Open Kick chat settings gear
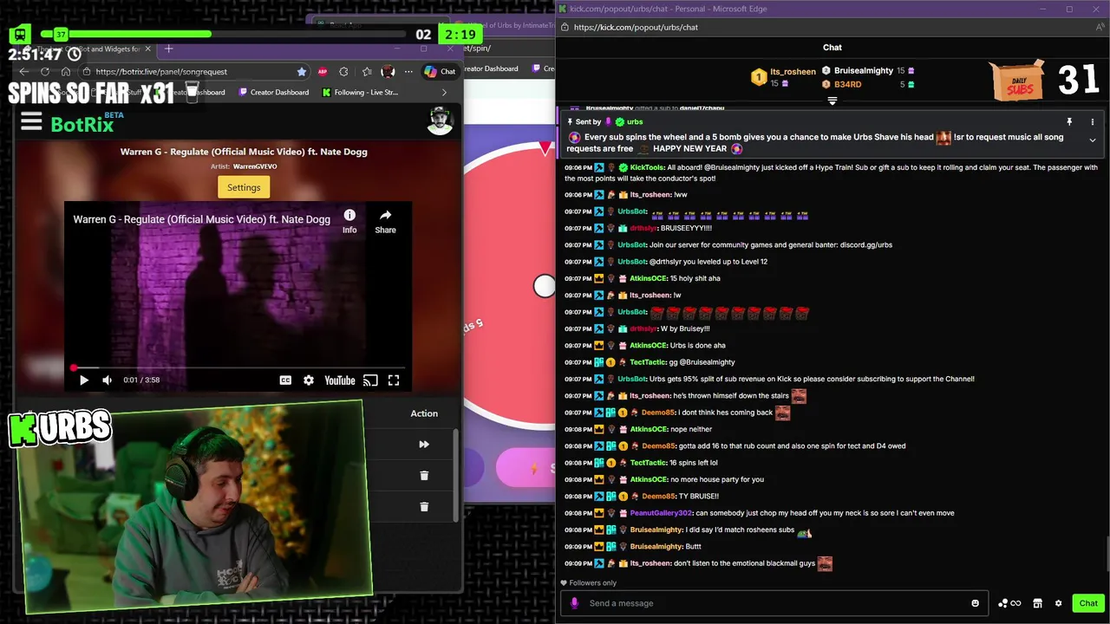1110x624 pixels. click(1058, 603)
